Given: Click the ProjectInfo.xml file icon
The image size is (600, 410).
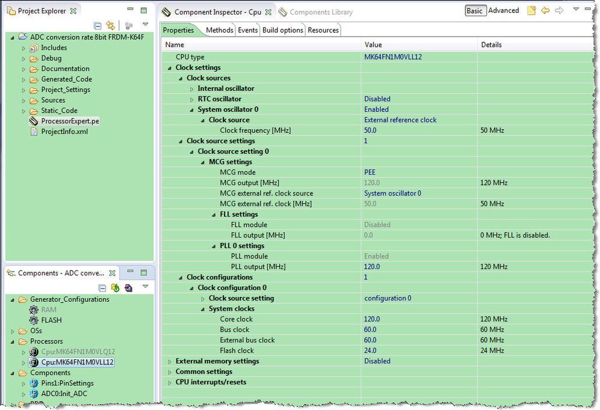Looking at the screenshot, I should (34, 132).
